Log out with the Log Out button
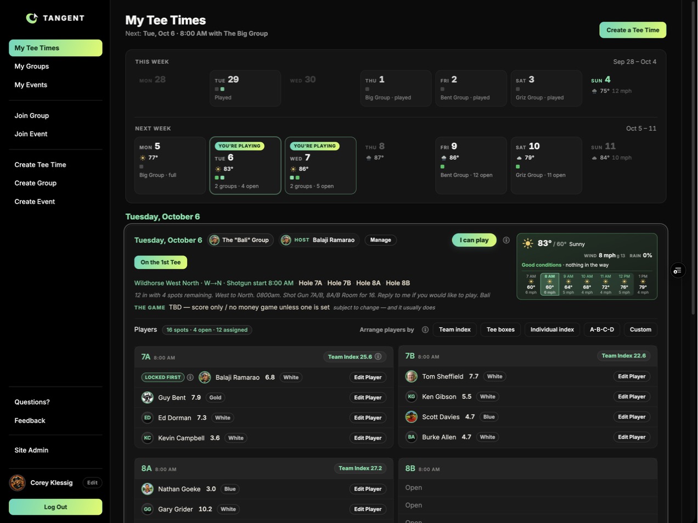698x523 pixels. tap(55, 507)
